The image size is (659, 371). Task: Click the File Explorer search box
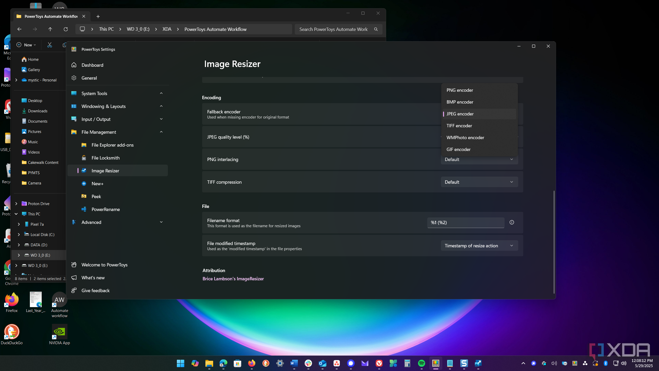pyautogui.click(x=338, y=29)
